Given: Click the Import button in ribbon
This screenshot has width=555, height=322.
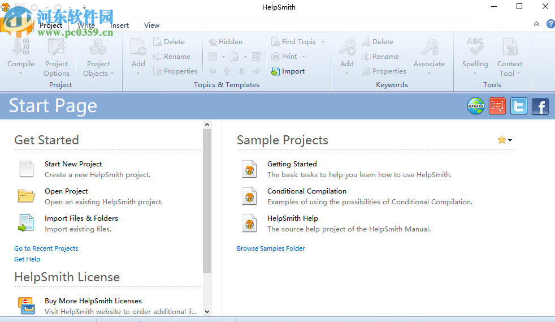Looking at the screenshot, I should [x=288, y=71].
